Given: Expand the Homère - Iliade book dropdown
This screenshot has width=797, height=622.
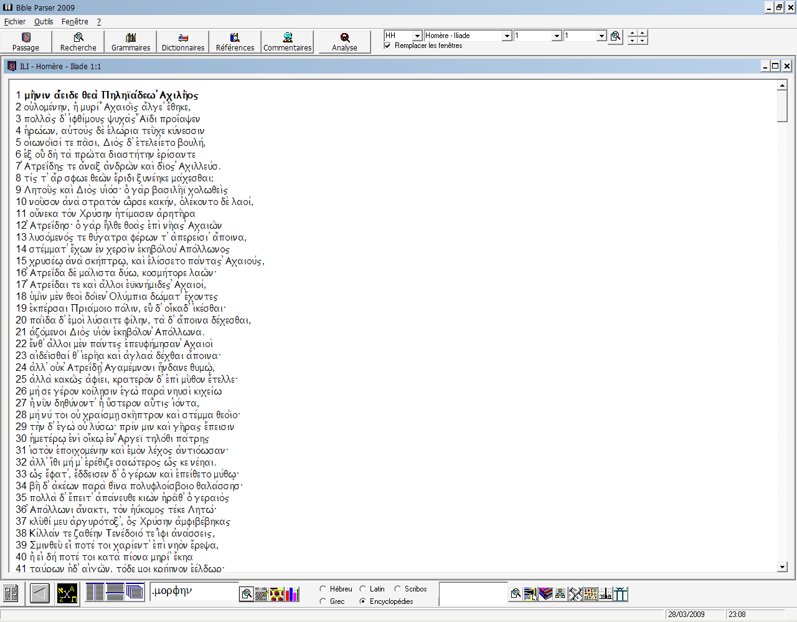Looking at the screenshot, I should click(x=507, y=36).
